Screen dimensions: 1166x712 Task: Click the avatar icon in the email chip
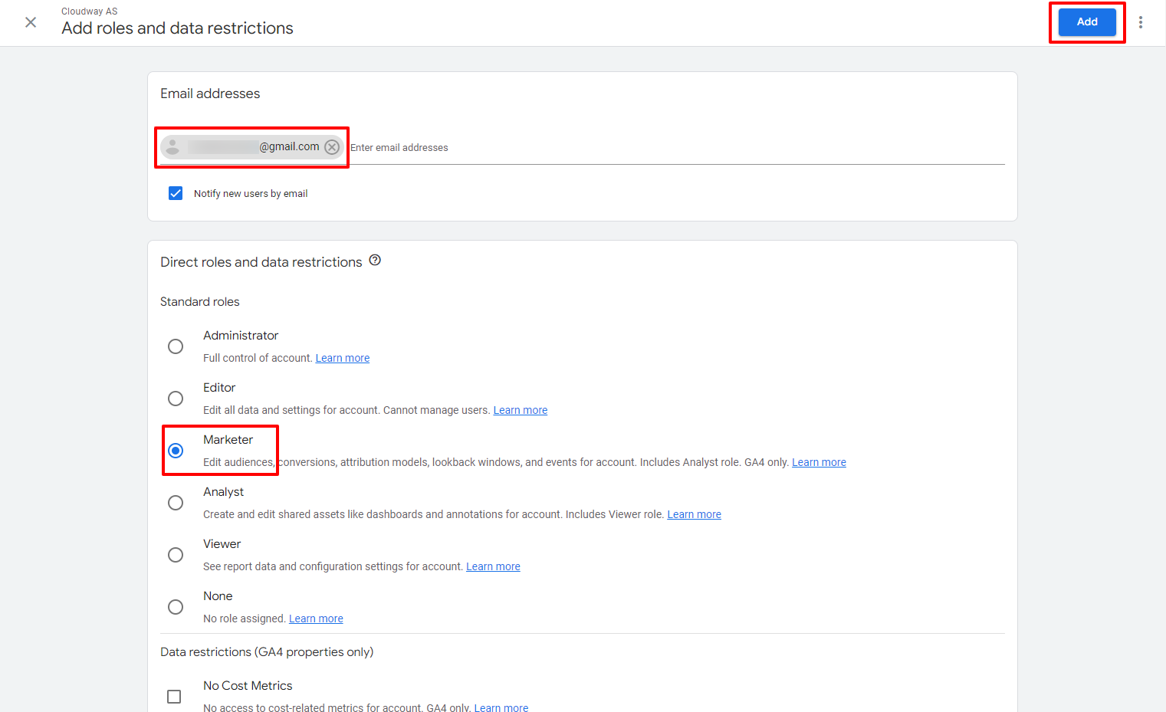174,146
